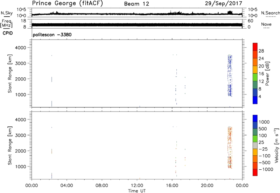280x193 pixels.
Task: Click the "Power [dB]" colorbar title
Action: (x=267, y=74)
